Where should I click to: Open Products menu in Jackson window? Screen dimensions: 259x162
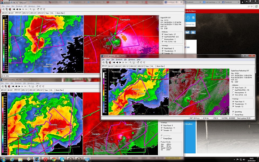pyautogui.click(x=119, y=59)
